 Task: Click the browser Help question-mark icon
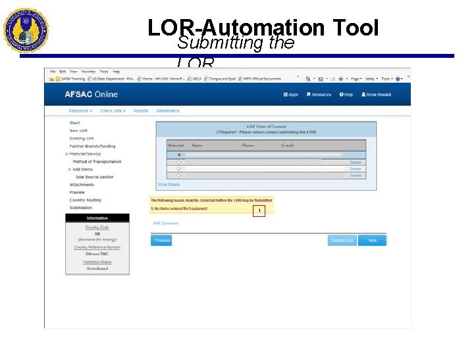pos(398,79)
